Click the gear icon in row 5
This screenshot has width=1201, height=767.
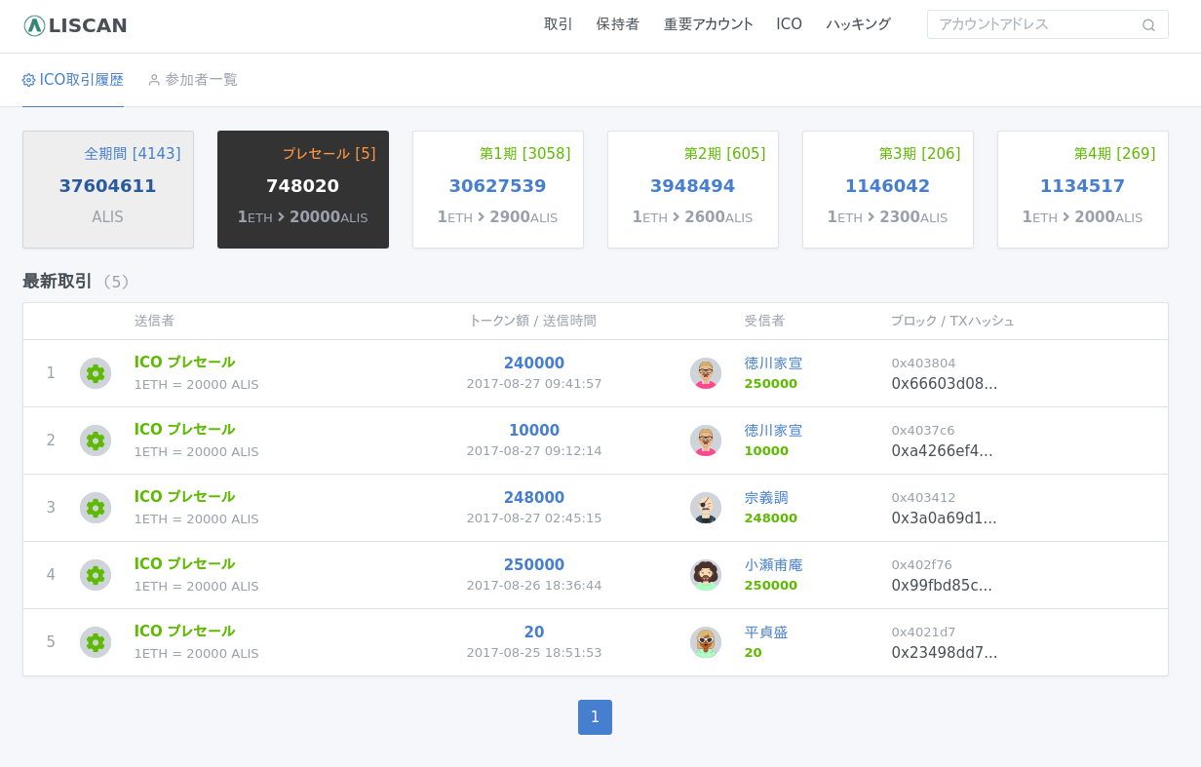tap(96, 642)
